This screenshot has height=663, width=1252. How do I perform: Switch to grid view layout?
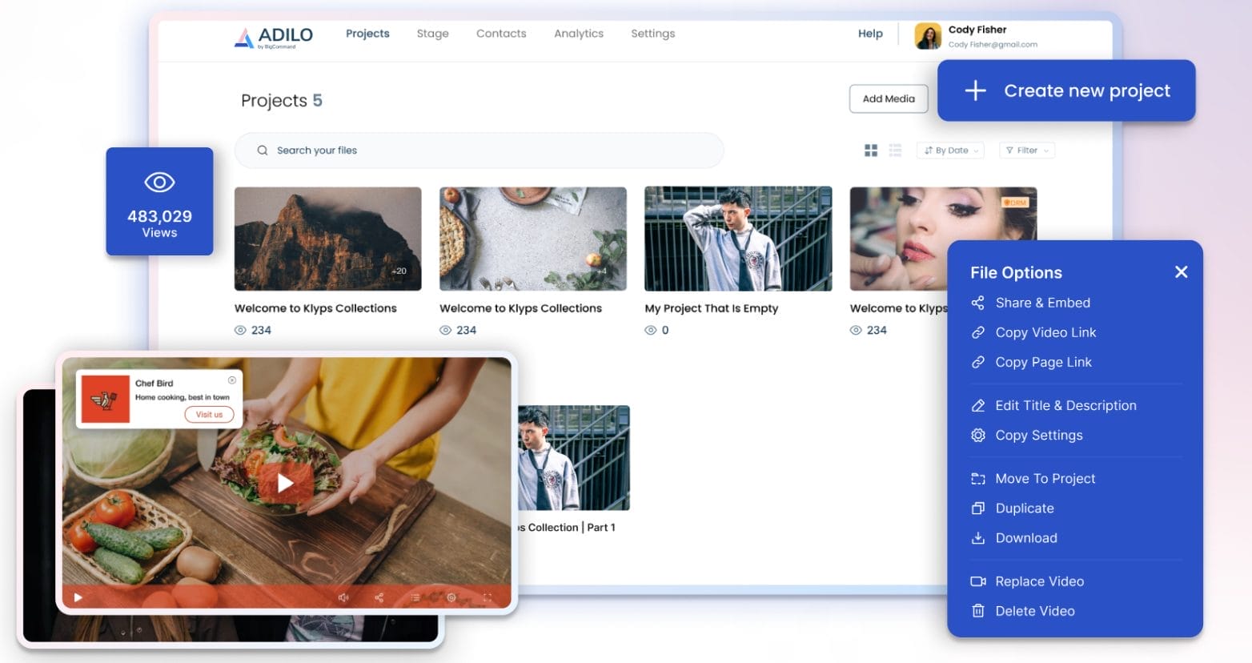[x=871, y=150]
